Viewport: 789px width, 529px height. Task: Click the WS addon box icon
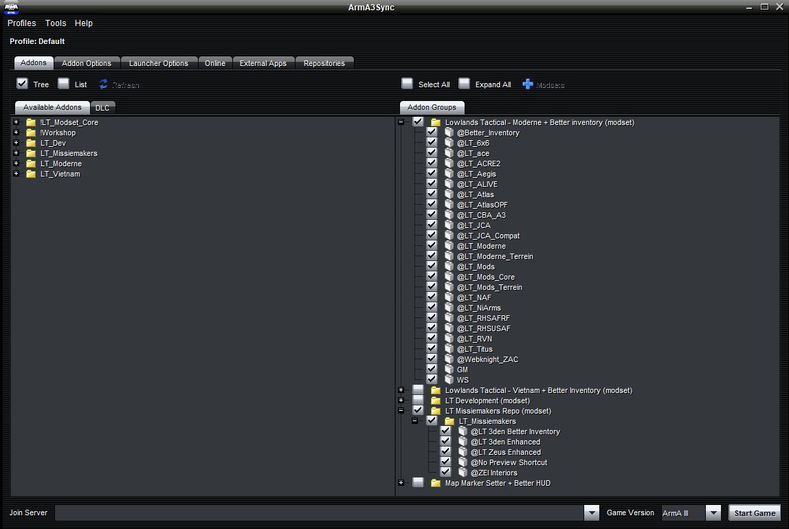(x=449, y=380)
